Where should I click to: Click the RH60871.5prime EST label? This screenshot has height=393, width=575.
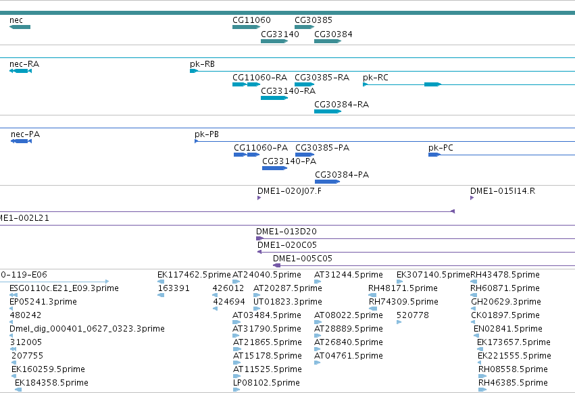pos(505,288)
